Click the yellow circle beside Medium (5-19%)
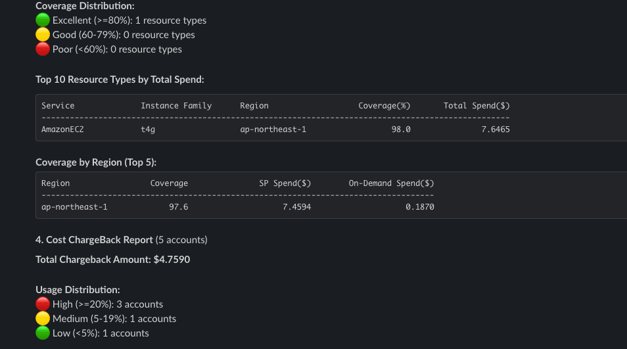This screenshot has width=627, height=349. coord(43,319)
